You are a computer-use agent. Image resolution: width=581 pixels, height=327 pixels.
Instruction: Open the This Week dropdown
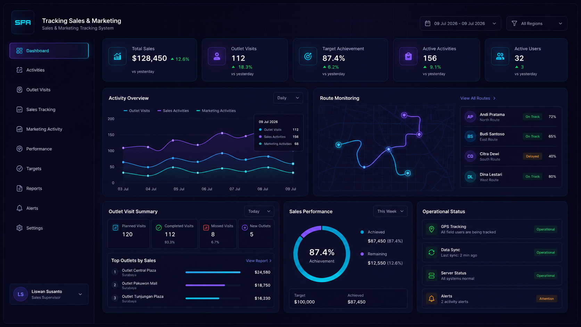(390, 211)
